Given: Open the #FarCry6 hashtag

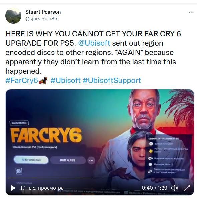Looking at the screenshot, I should pyautogui.click(x=22, y=80).
